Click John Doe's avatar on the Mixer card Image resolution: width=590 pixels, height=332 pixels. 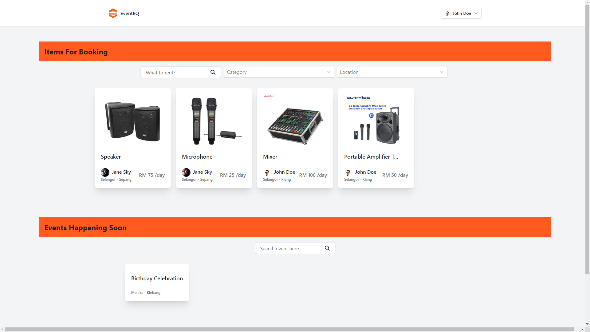pyautogui.click(x=267, y=173)
